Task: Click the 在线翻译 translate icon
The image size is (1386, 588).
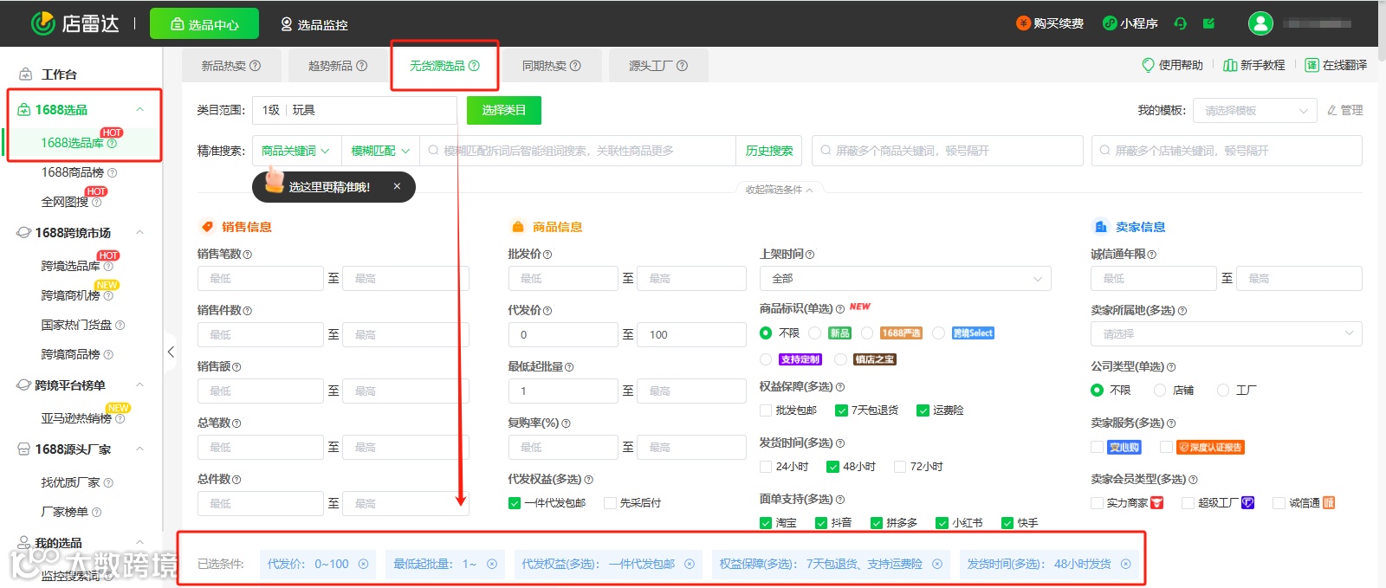Action: 1312,65
